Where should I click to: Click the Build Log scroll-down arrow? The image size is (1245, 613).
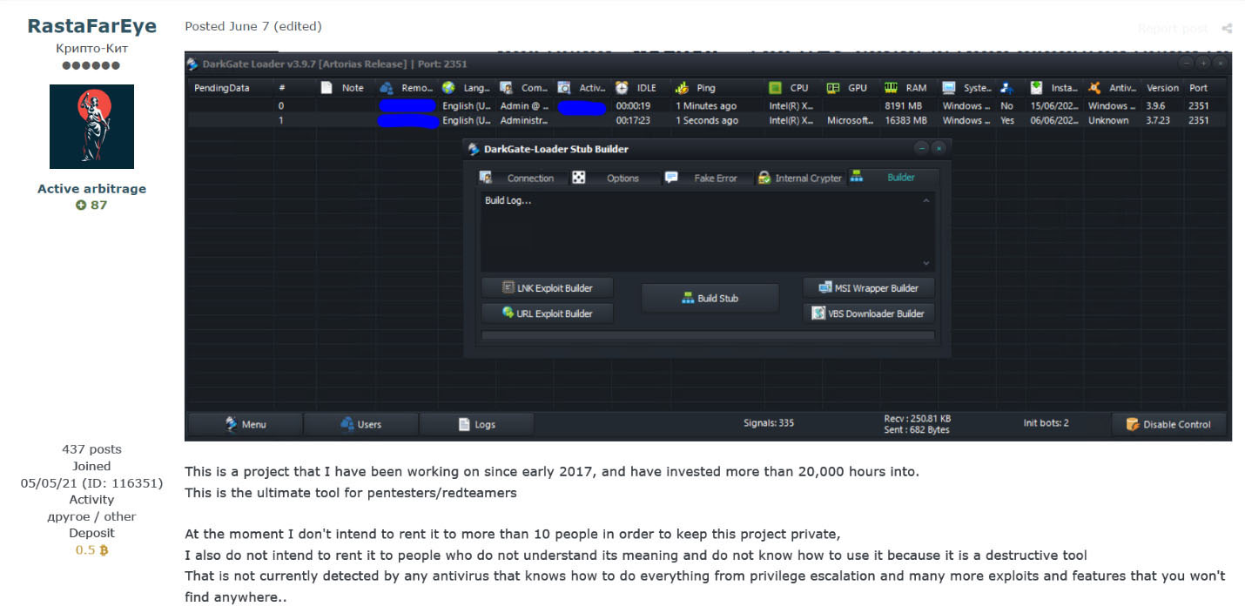(x=925, y=263)
